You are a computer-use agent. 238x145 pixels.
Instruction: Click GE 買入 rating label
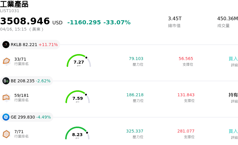click(x=233, y=131)
